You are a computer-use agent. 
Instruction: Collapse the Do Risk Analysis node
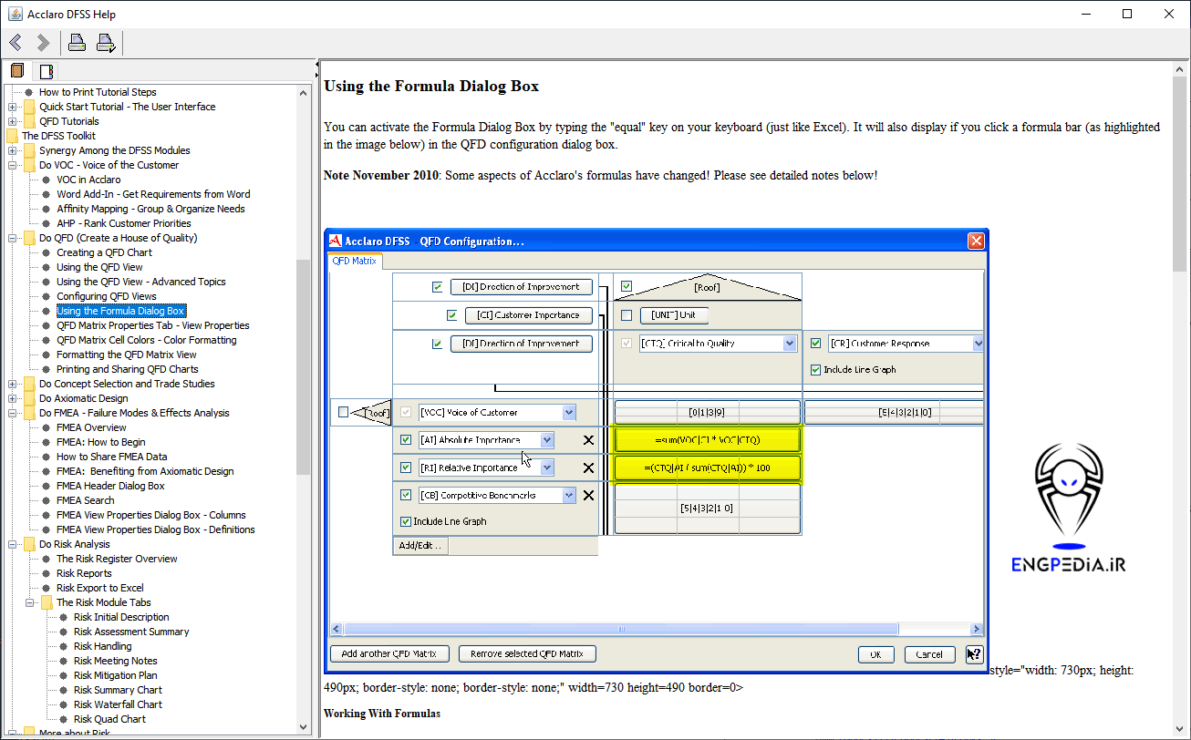click(12, 544)
